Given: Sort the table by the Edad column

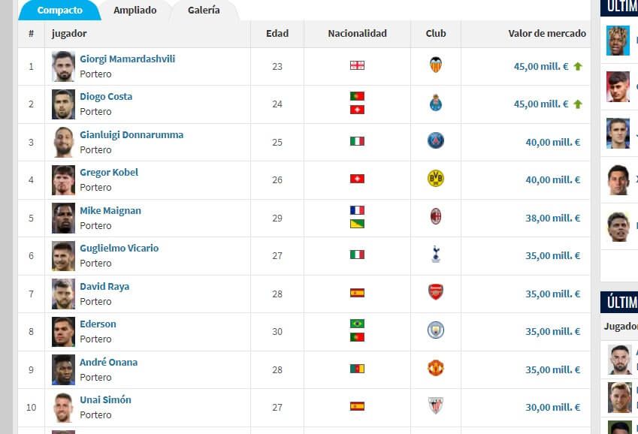Looking at the screenshot, I should 277,34.
